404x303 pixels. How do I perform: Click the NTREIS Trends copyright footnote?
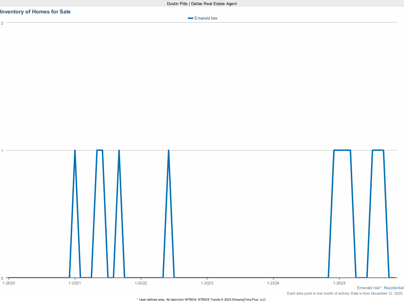click(x=202, y=299)
